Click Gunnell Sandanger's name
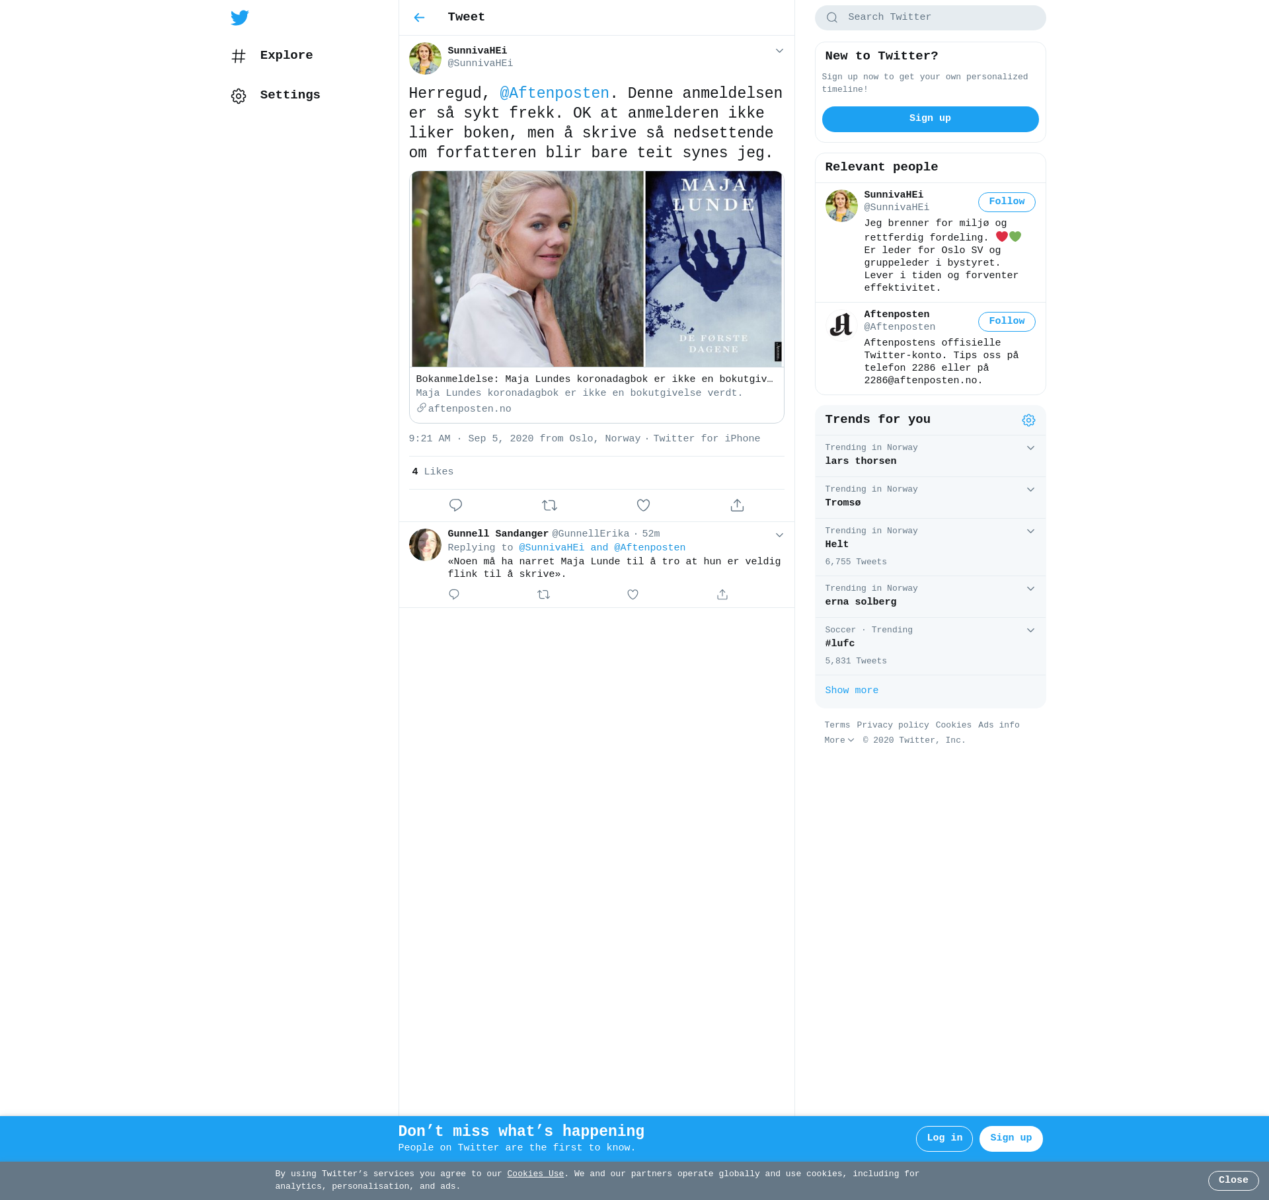 pyautogui.click(x=498, y=534)
